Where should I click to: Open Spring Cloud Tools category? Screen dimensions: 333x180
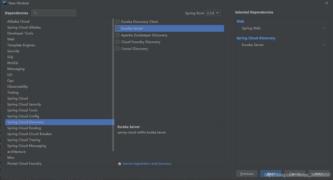pos(58,110)
